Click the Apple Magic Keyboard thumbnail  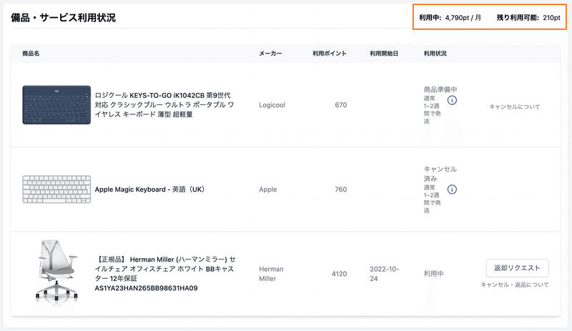coord(56,189)
